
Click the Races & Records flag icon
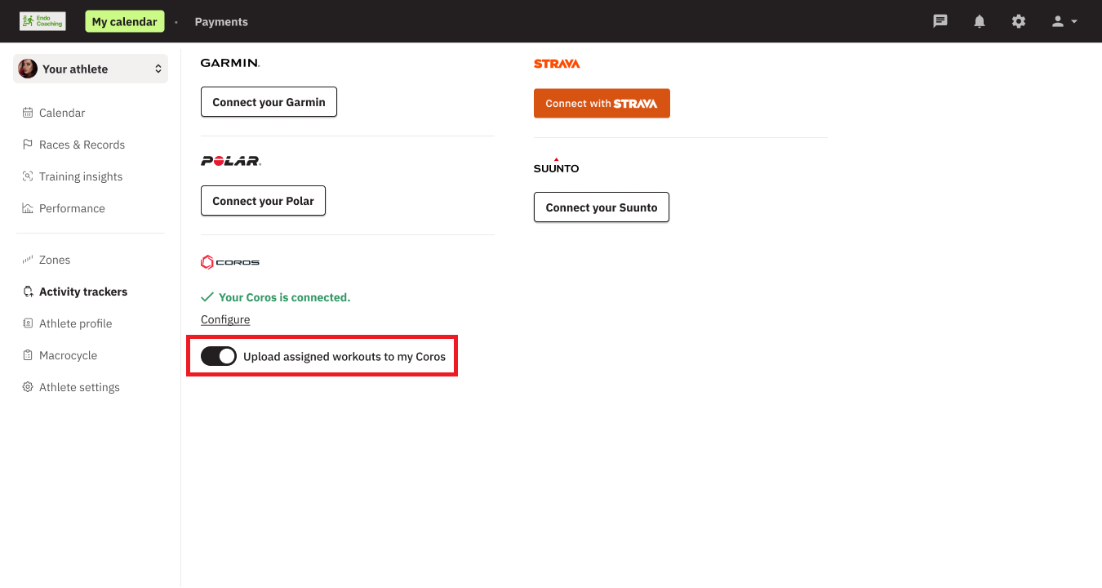click(x=28, y=145)
